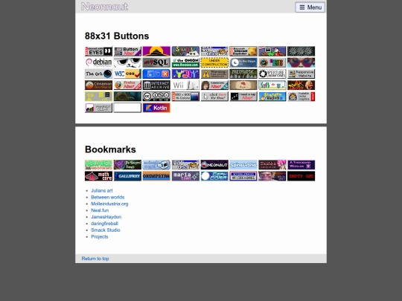Click the '800 x 600 Hi-Colors' badge
The image size is (402, 301).
point(185,97)
